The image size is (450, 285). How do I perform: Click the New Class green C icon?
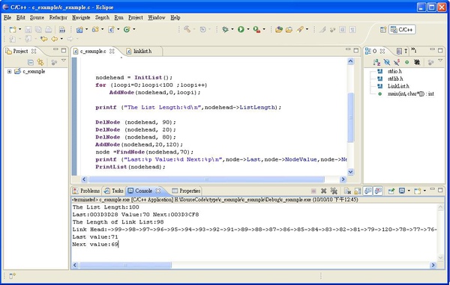(x=127, y=29)
